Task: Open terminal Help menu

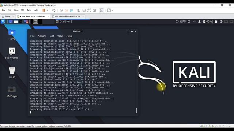Action: coord(69,36)
